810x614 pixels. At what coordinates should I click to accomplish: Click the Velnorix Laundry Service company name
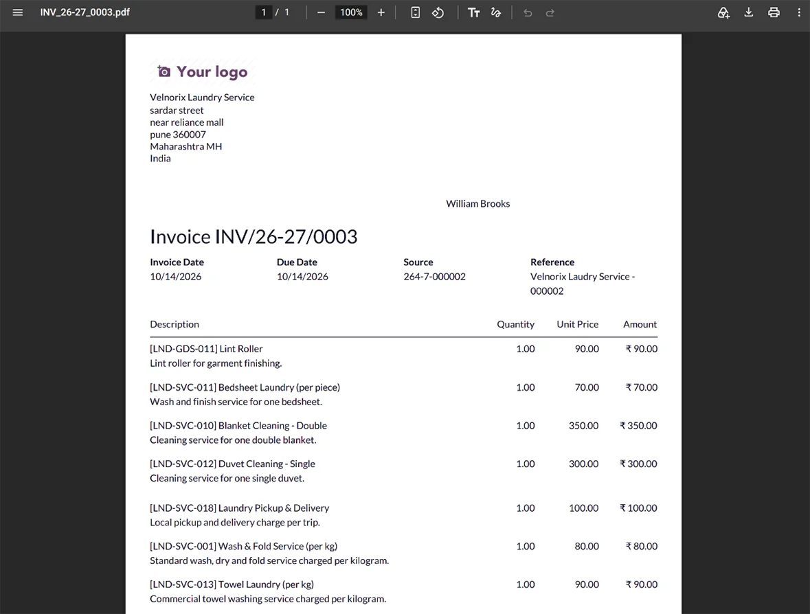point(202,97)
